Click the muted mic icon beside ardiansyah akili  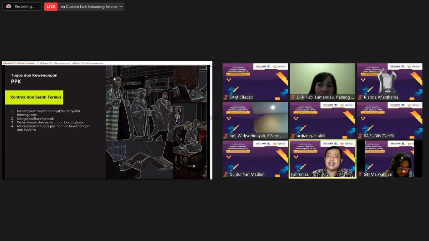coord(293,136)
